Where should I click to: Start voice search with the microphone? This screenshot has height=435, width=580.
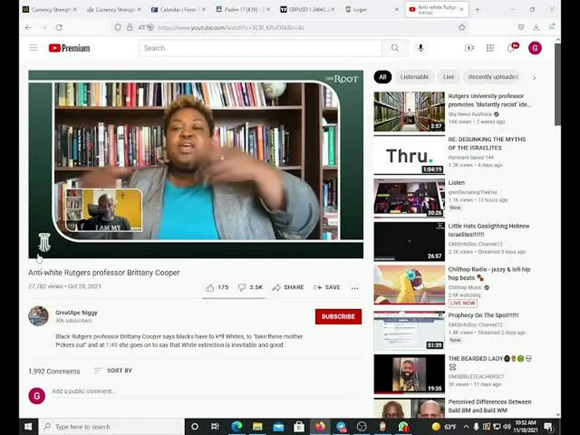click(420, 48)
